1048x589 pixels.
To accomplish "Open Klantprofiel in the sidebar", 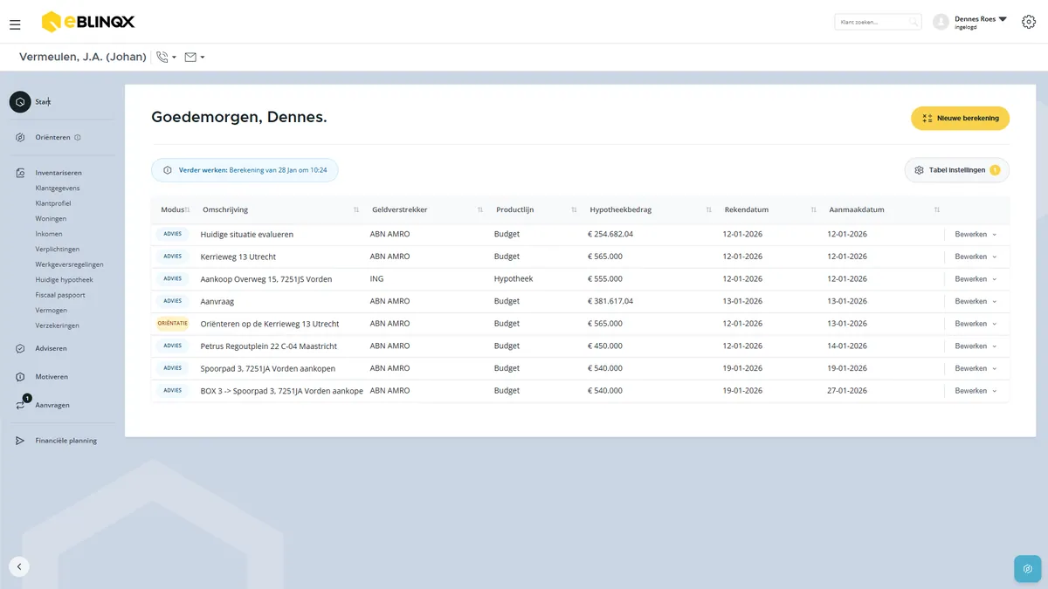I will pyautogui.click(x=53, y=203).
